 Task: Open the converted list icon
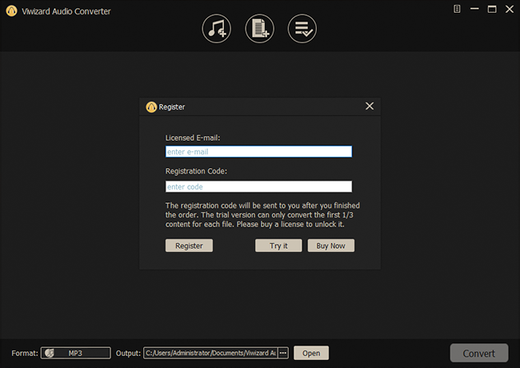tap(302, 29)
